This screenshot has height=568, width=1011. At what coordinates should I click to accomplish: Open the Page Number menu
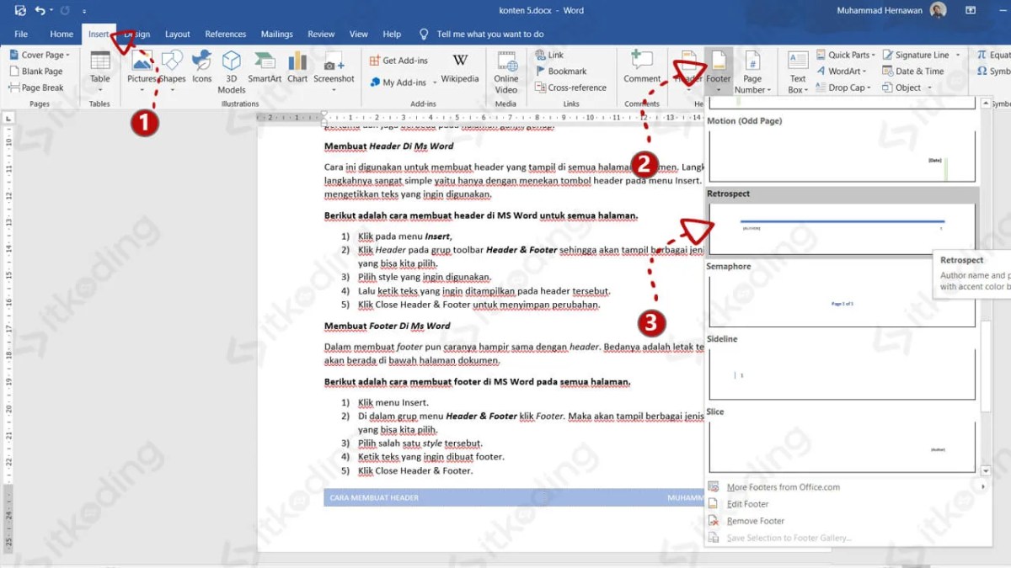coord(752,71)
